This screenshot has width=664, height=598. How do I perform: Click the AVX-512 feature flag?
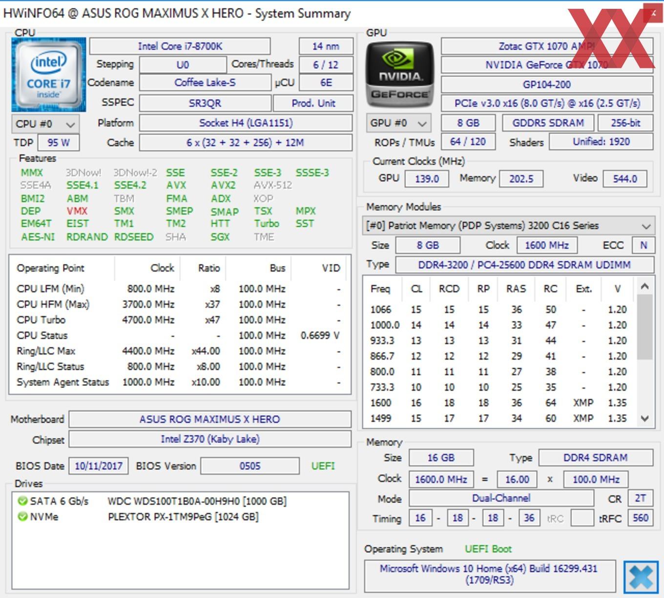pyautogui.click(x=273, y=185)
